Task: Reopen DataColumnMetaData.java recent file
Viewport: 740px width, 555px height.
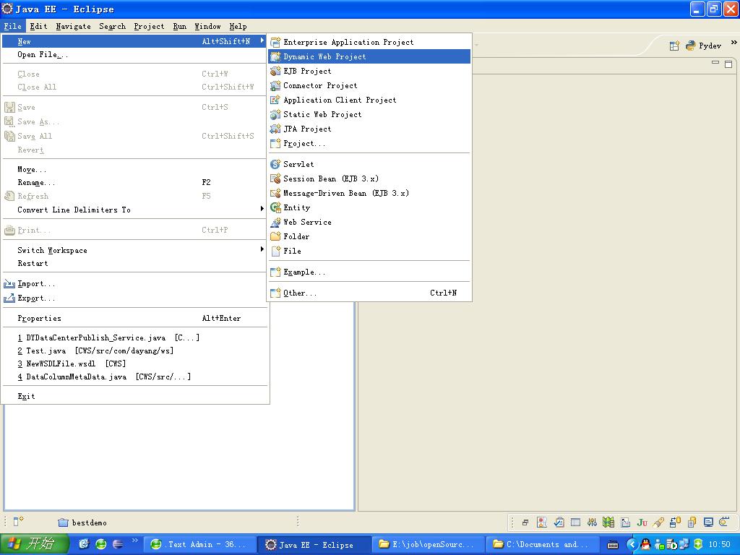Action: 134,377
